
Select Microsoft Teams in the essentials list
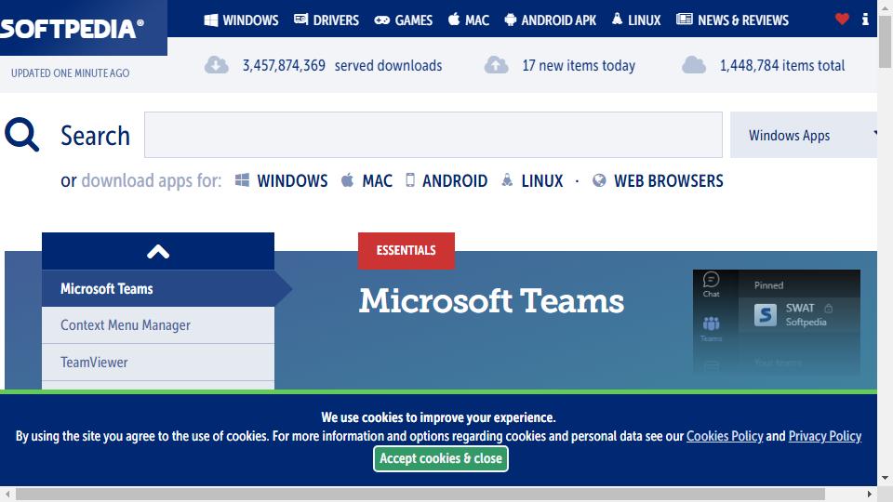pyautogui.click(x=158, y=288)
